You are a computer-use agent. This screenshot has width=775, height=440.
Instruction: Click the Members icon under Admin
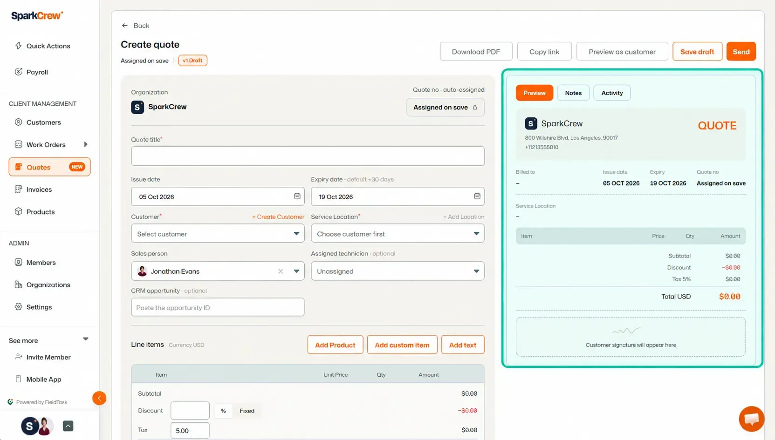coord(18,262)
